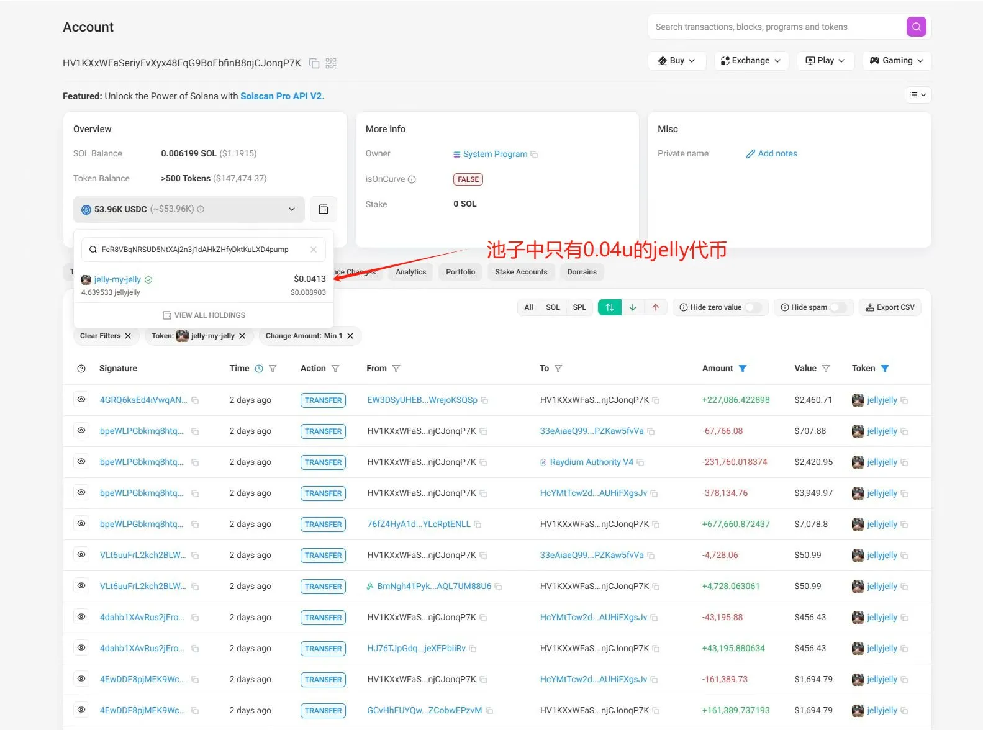Collapse the 53.96K USDC token dropdown
This screenshot has width=983, height=730.
[x=189, y=209]
